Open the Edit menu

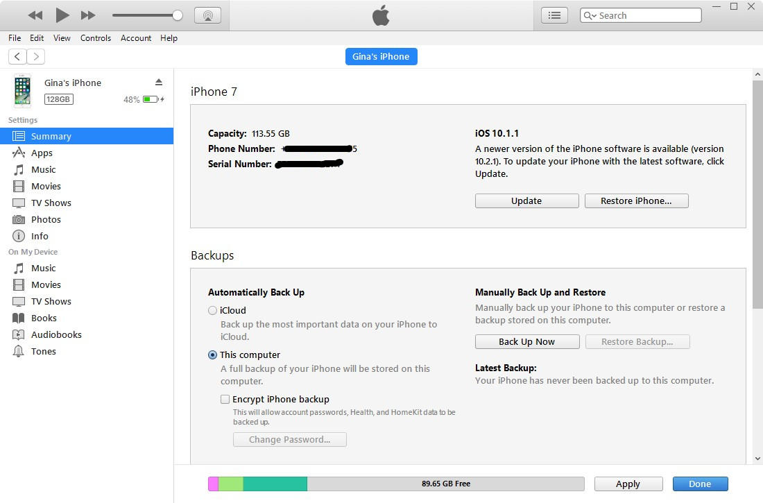[37, 38]
